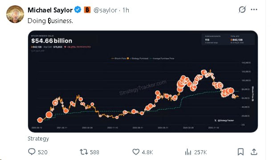The width and height of the screenshot is (273, 160).
Task: Click the Michael Saylor display name
Action: click(50, 10)
